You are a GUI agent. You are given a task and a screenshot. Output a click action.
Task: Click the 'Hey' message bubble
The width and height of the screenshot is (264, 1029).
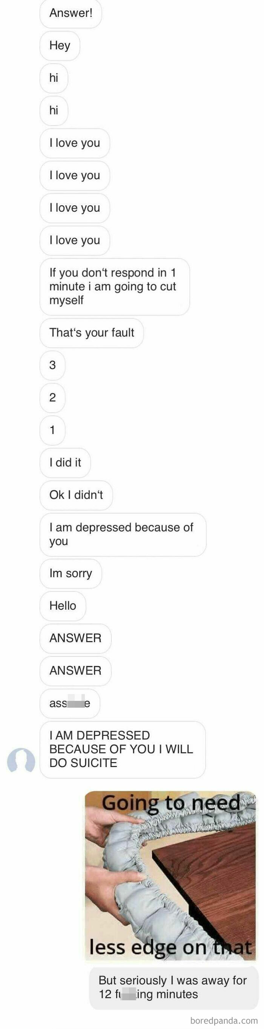coord(60,45)
